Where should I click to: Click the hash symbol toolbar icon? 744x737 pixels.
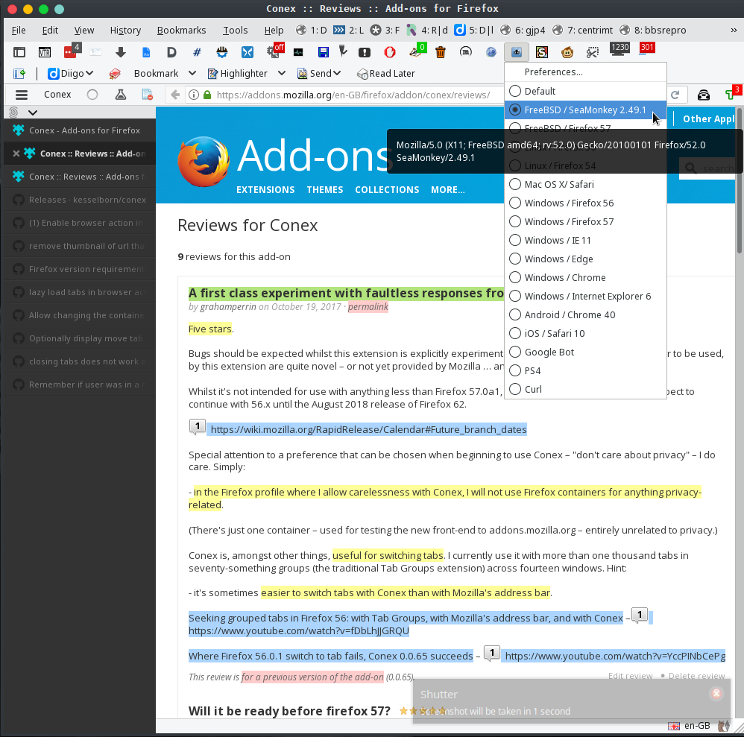pyautogui.click(x=197, y=52)
